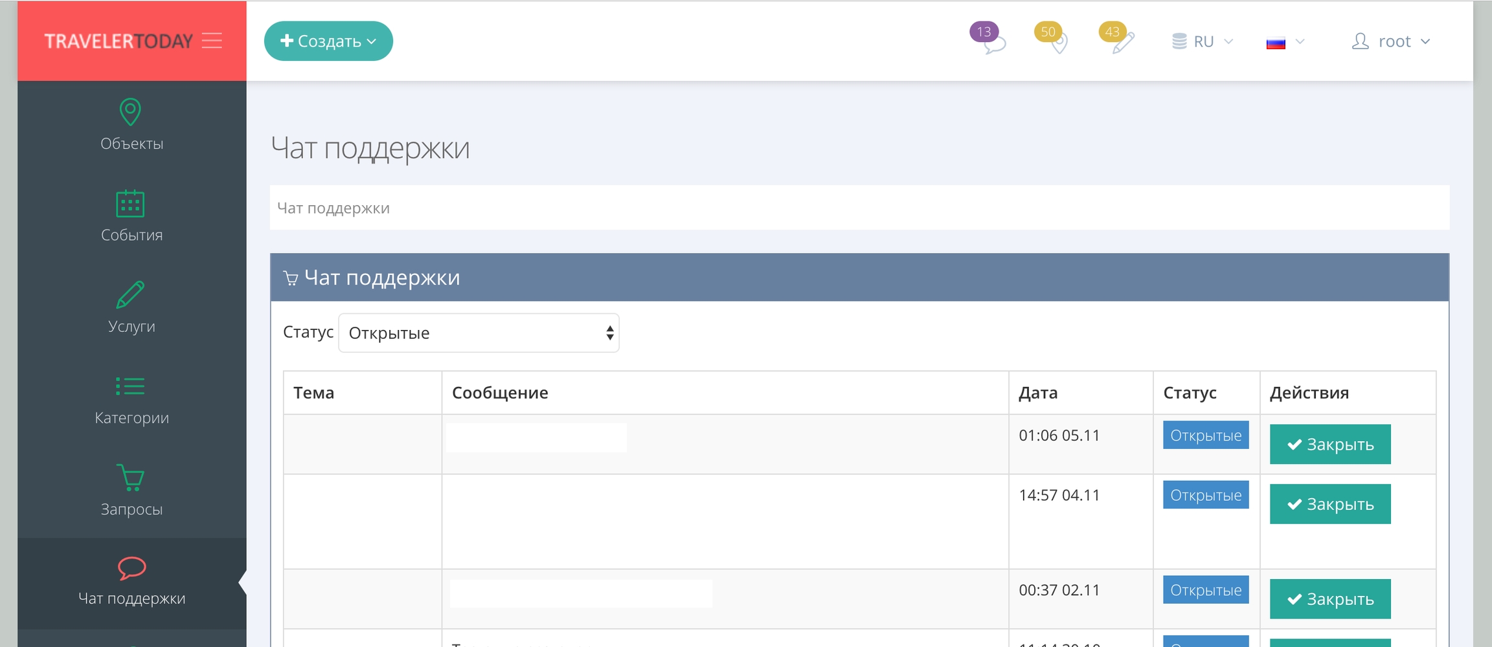The width and height of the screenshot is (1492, 647).
Task: Click the hamburger menu icon beside the logo
Action: click(212, 41)
